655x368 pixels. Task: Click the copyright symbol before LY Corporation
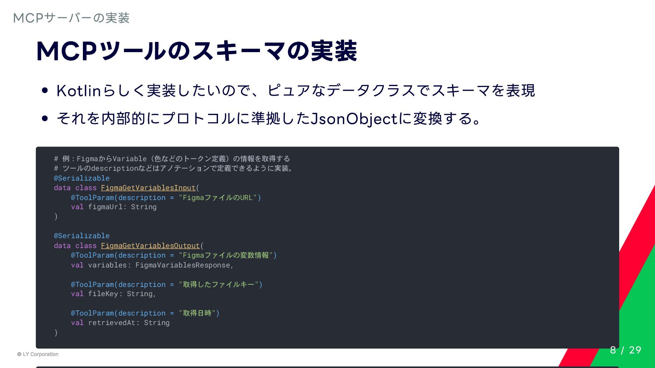(x=19, y=354)
